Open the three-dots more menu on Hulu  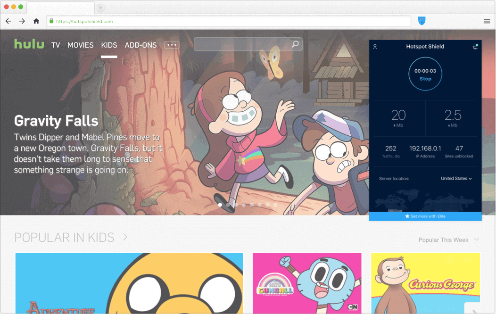point(172,45)
